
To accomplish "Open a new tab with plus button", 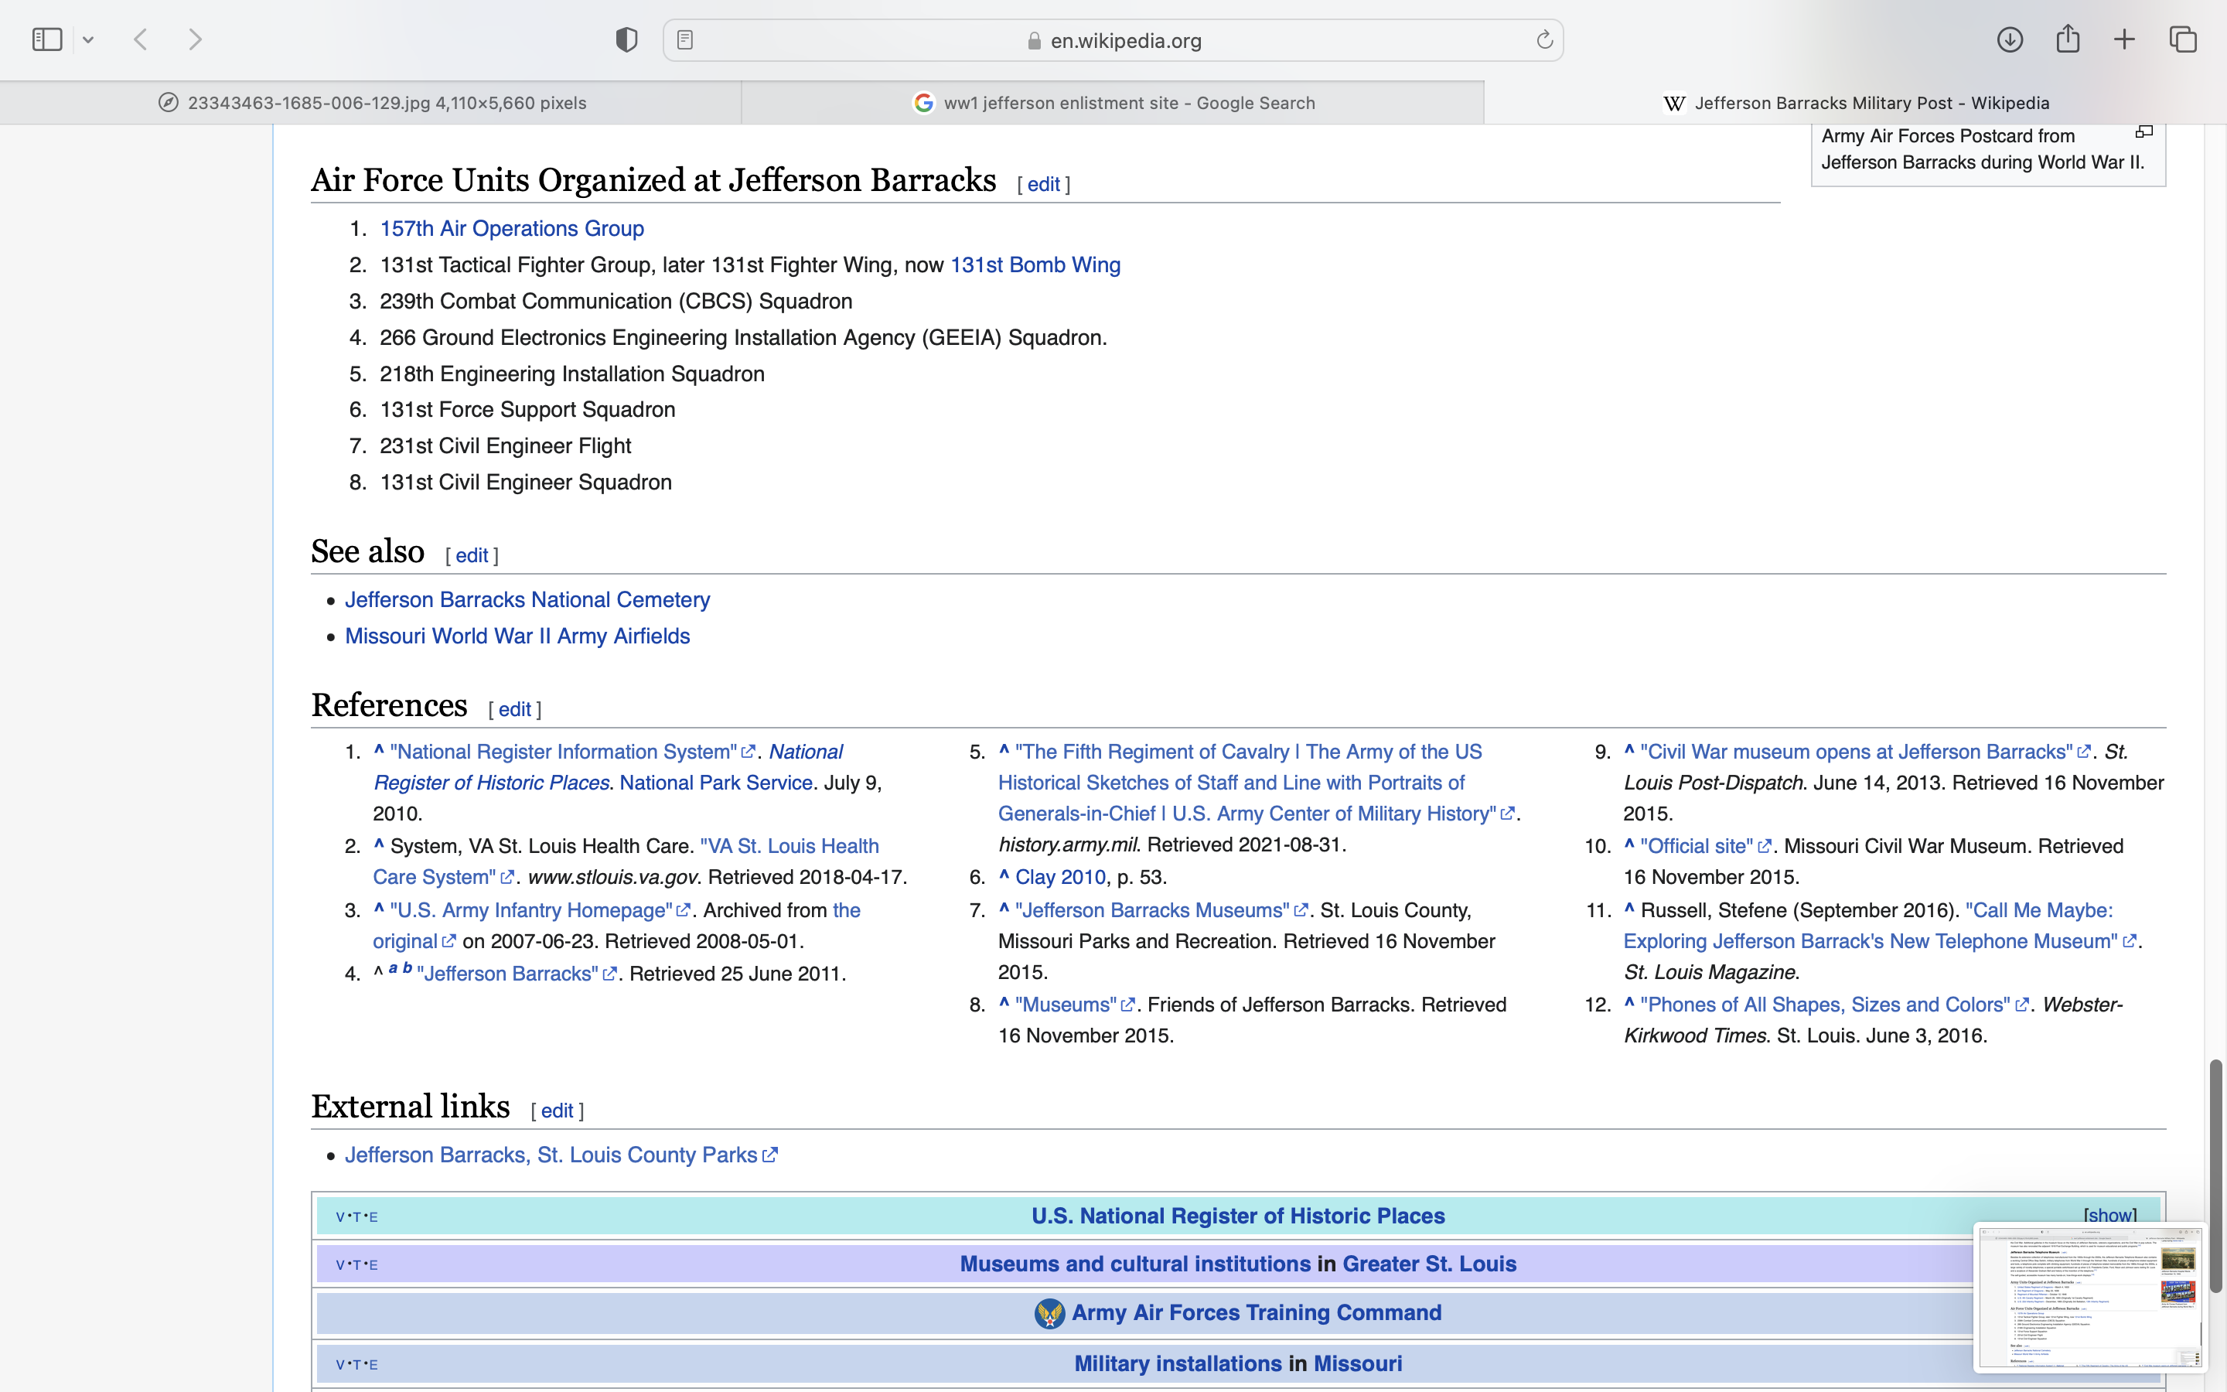I will (2124, 39).
